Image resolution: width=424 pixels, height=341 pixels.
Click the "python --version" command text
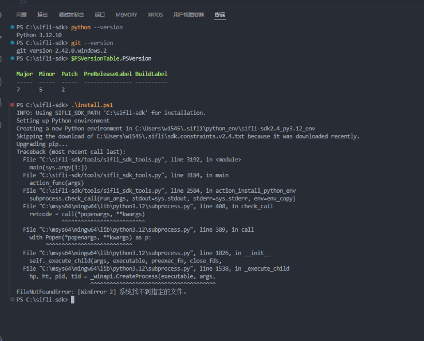point(97,27)
